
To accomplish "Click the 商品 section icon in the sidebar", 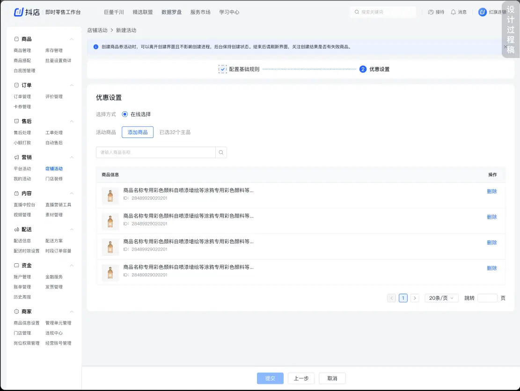I will click(x=16, y=39).
